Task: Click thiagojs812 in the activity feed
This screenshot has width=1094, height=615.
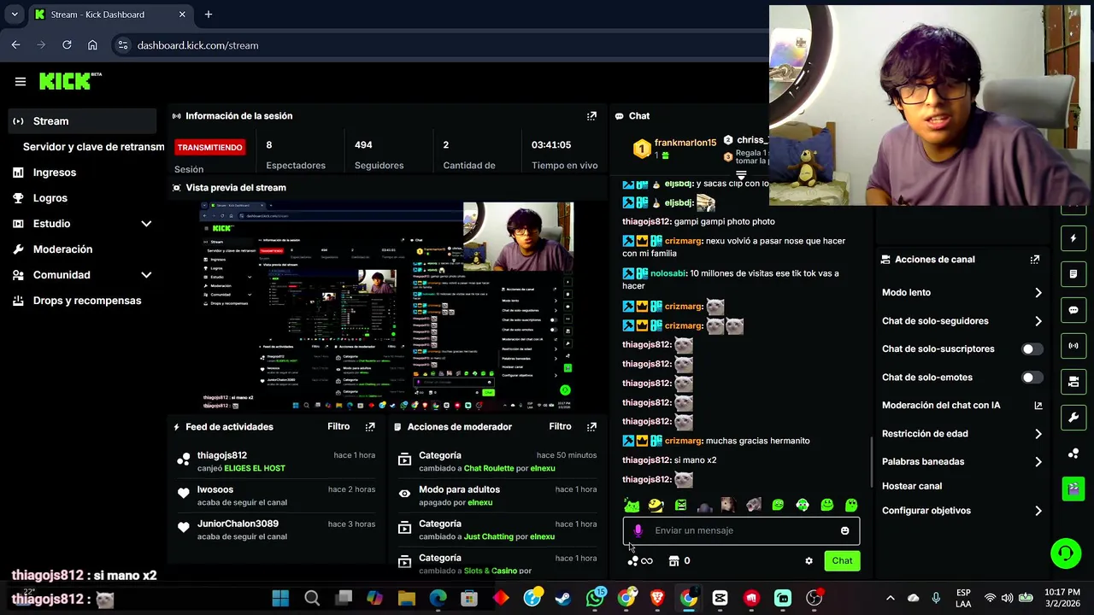Action: click(x=222, y=455)
